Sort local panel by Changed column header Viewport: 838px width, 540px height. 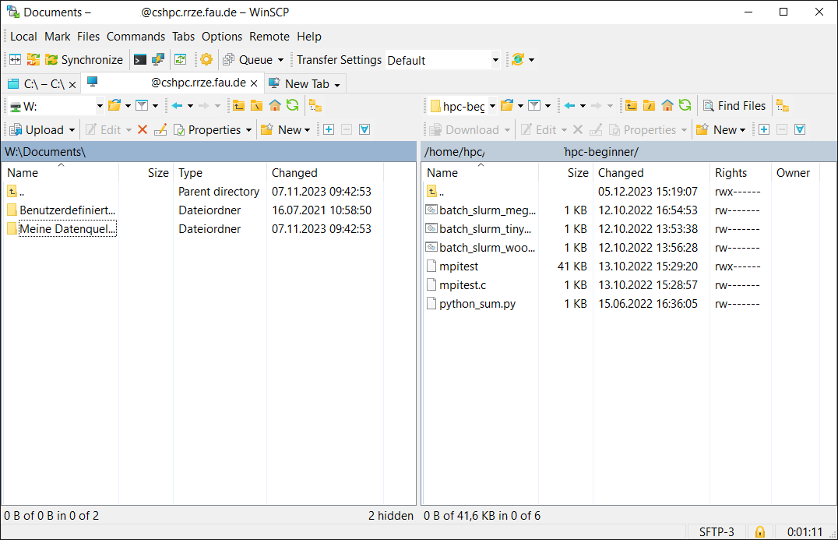pyautogui.click(x=325, y=173)
